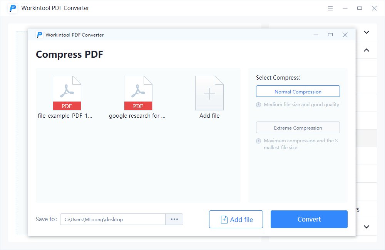The image size is (385, 250).
Task: Choose Extreme Compression option
Action: pyautogui.click(x=298, y=128)
